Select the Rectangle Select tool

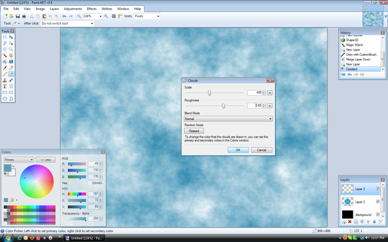(x=5, y=37)
